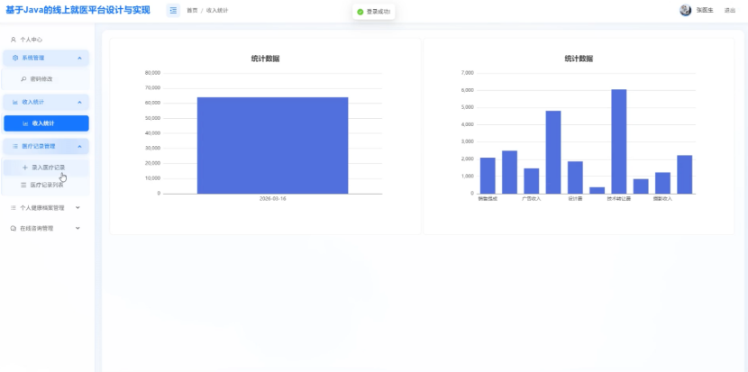Go to 首页 in the breadcrumb
This screenshot has width=748, height=372.
point(192,10)
